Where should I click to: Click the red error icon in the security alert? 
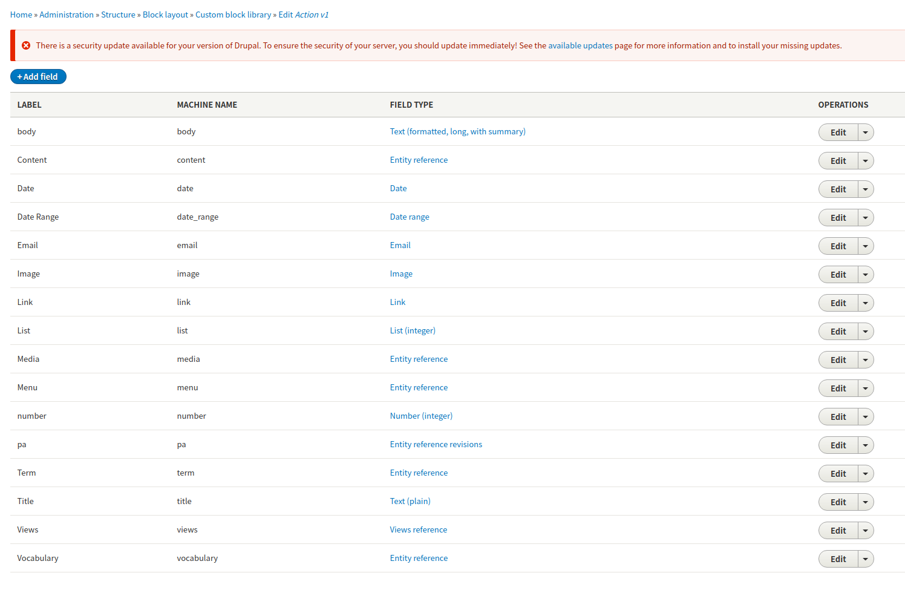[26, 45]
